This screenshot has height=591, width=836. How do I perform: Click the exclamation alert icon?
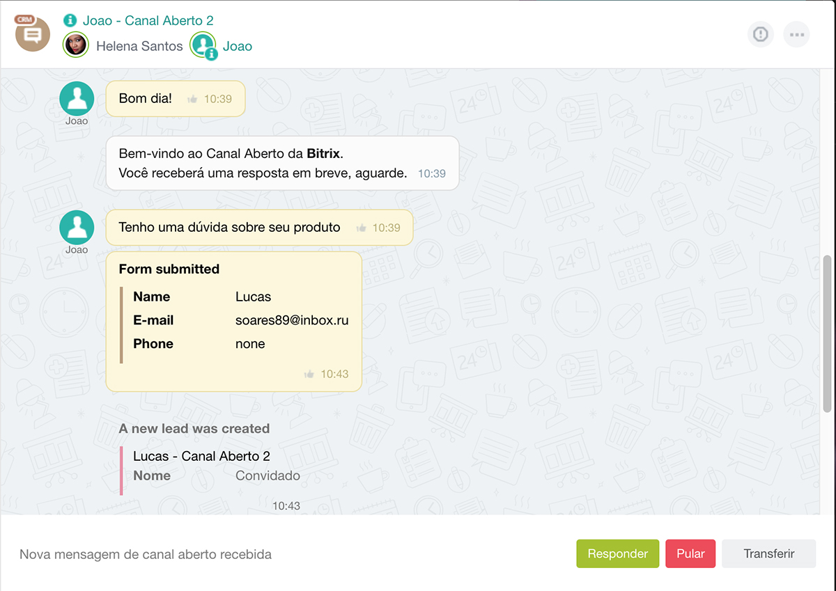tap(760, 34)
